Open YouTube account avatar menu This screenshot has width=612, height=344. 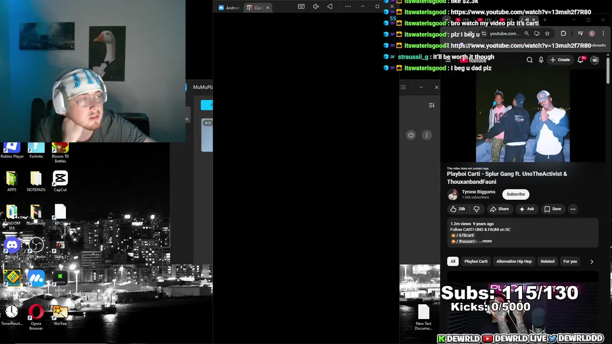595,60
